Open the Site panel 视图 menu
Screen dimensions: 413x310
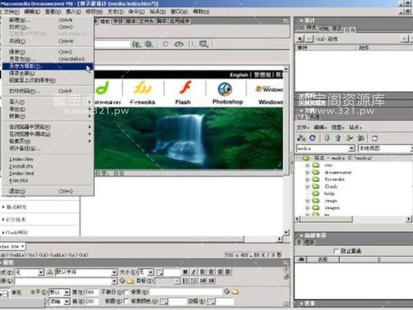click(x=338, y=128)
